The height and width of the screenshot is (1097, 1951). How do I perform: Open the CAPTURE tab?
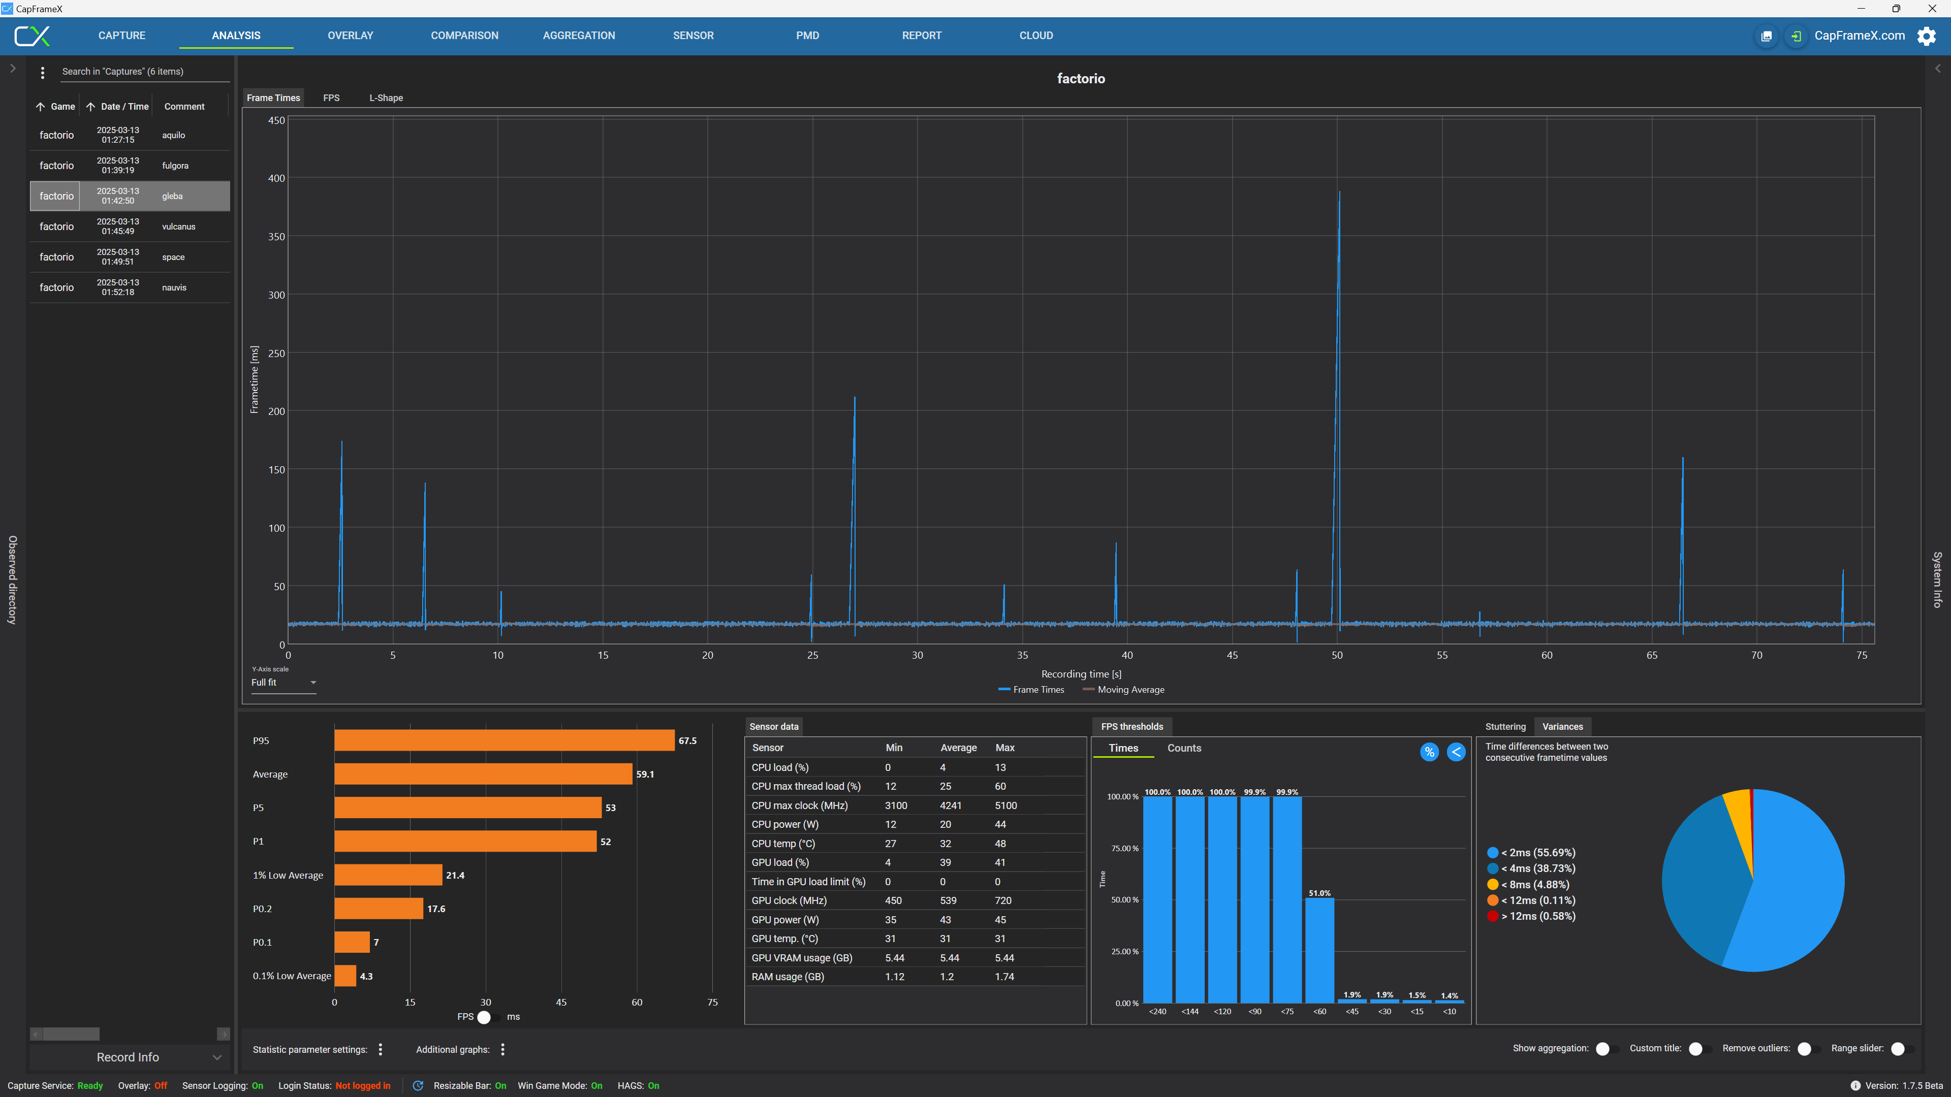click(x=122, y=36)
